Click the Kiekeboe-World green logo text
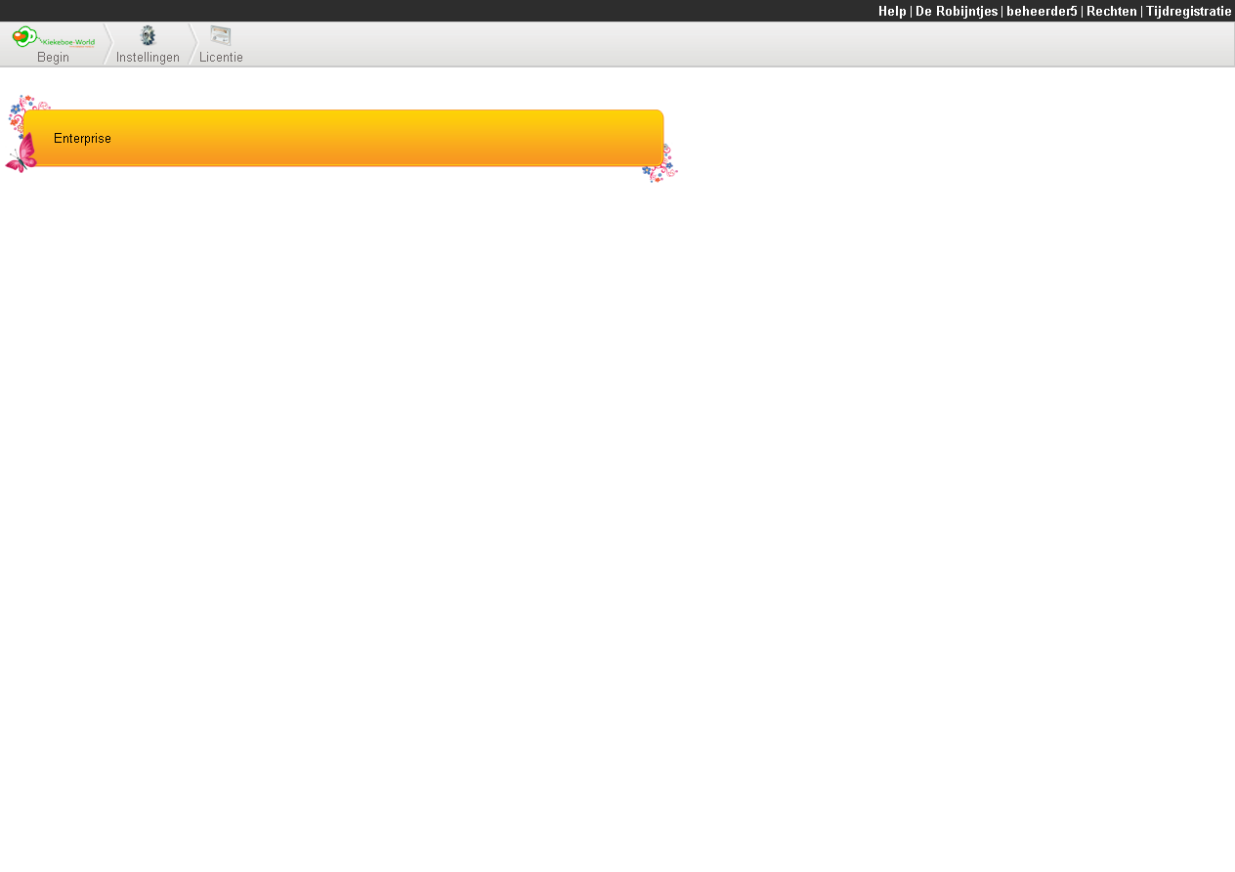This screenshot has width=1235, height=872. click(68, 42)
